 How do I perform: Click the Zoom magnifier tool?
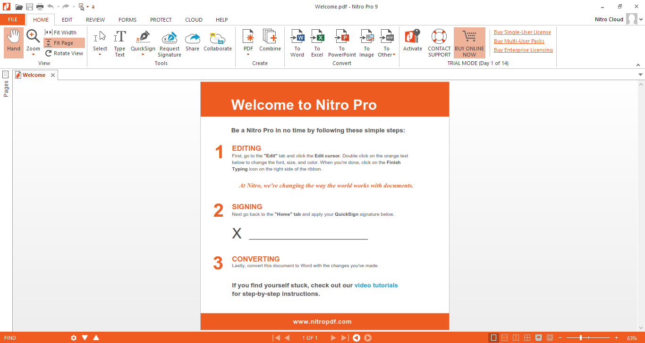pyautogui.click(x=33, y=36)
